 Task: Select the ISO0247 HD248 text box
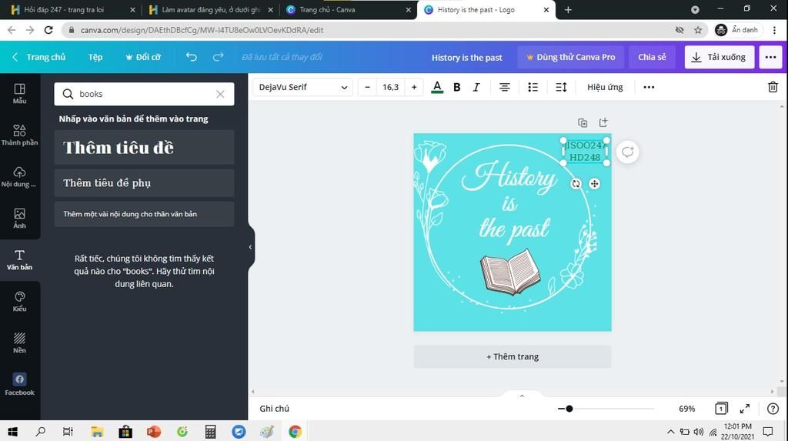[x=585, y=152]
